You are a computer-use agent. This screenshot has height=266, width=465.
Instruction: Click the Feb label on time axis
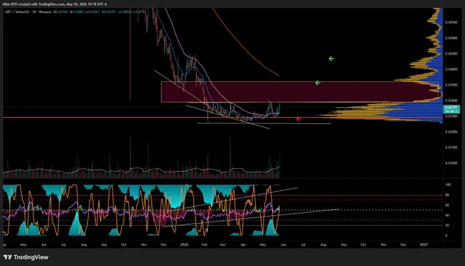coord(204,245)
